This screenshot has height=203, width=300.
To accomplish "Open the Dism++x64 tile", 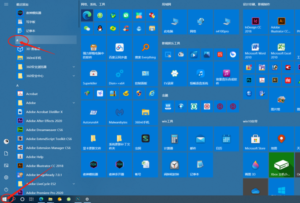I will [119, 74].
